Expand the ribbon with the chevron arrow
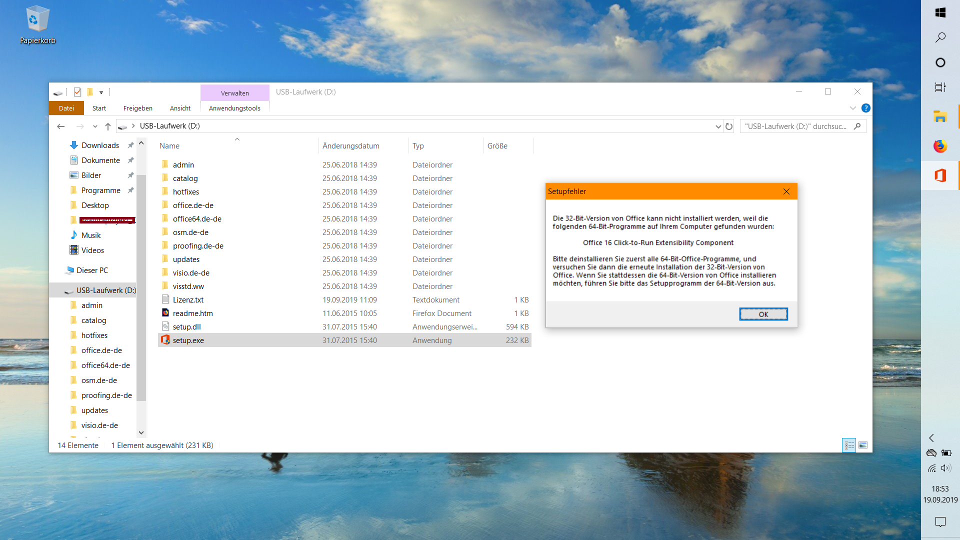Viewport: 960px width, 540px height. point(853,108)
